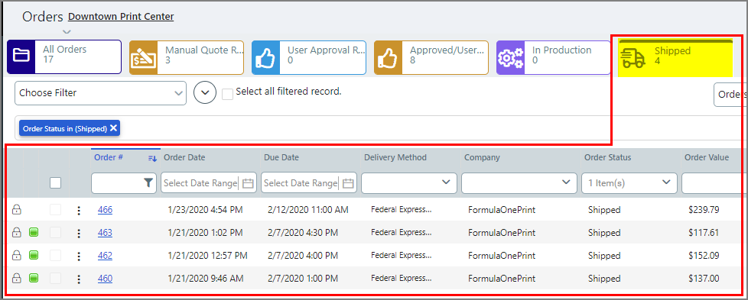The image size is (748, 300).
Task: Open order 466 link
Action: pos(105,210)
